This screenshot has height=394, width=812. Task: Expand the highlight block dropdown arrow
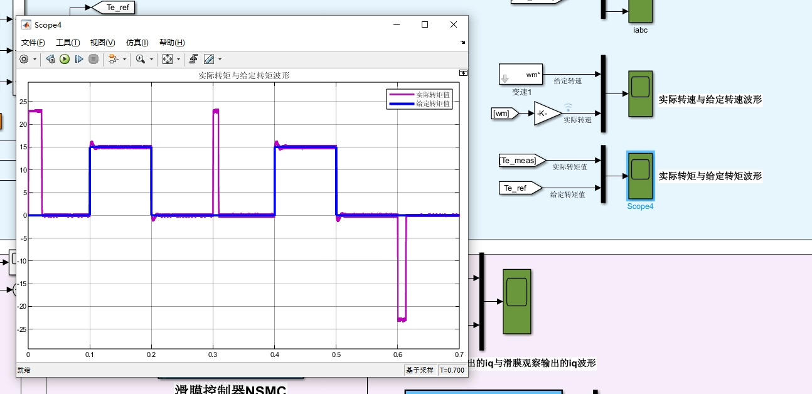(124, 59)
